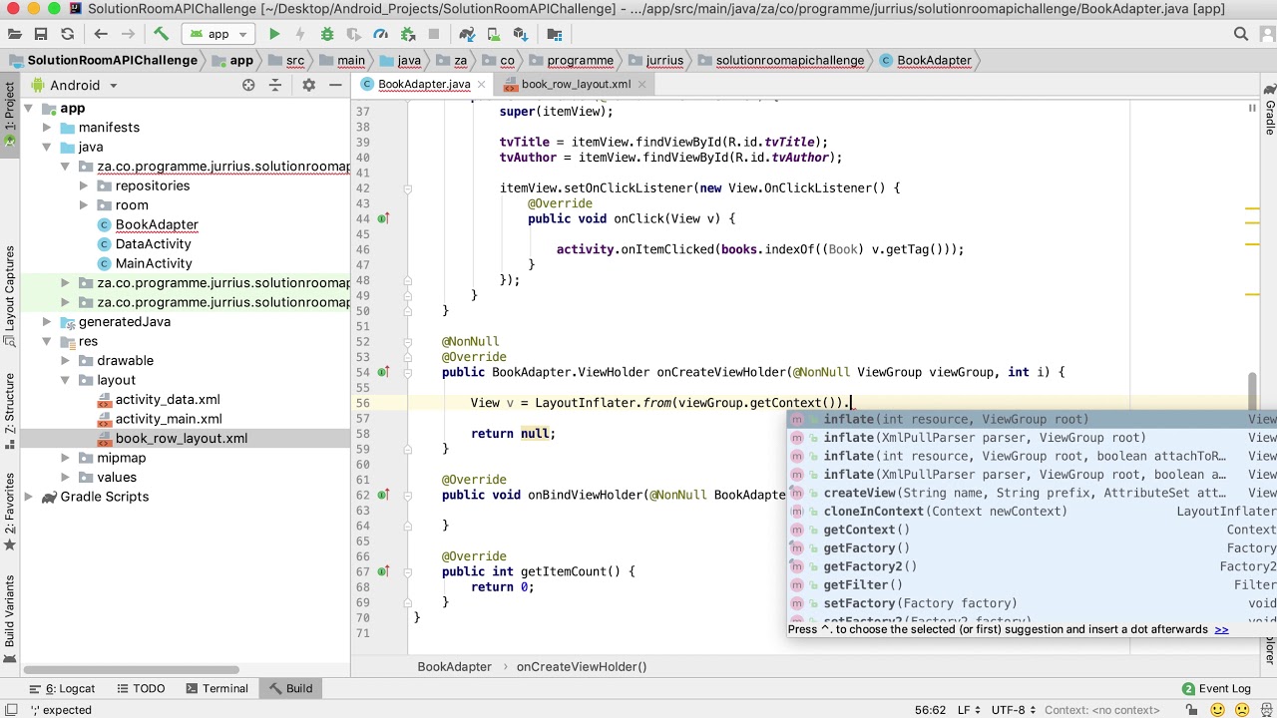Sync project with Gradle files icon
Image resolution: width=1277 pixels, height=718 pixels.
click(x=467, y=34)
